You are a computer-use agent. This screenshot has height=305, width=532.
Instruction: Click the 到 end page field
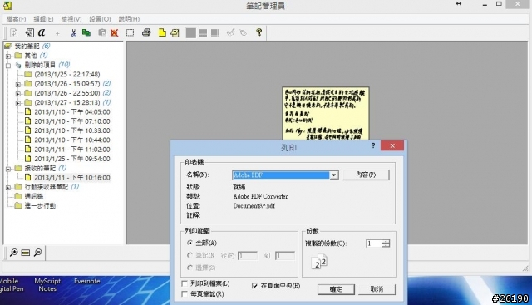(x=284, y=256)
